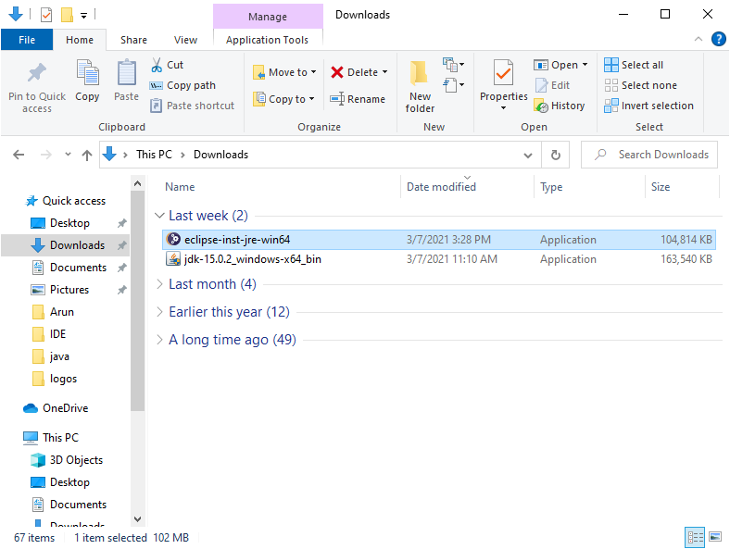
Task: Switch to the Share ribbon tab
Action: click(x=133, y=40)
